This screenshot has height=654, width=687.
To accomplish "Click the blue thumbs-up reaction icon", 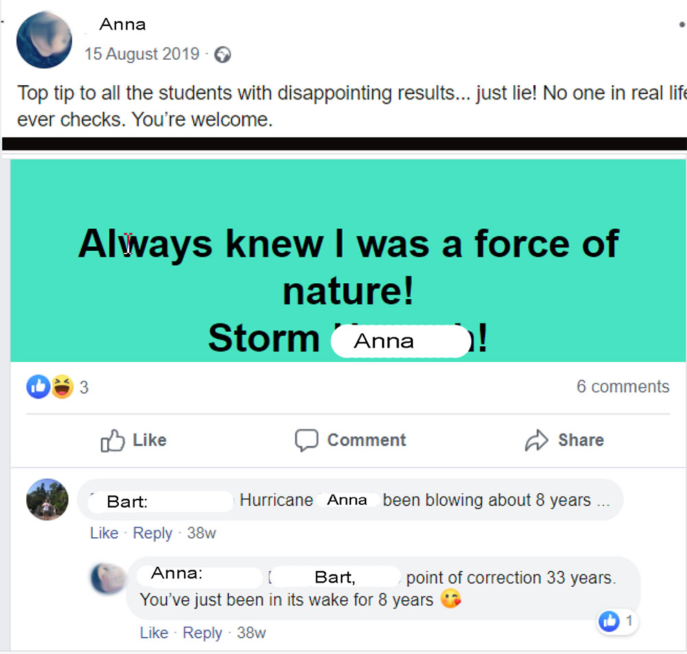I will pyautogui.click(x=37, y=387).
